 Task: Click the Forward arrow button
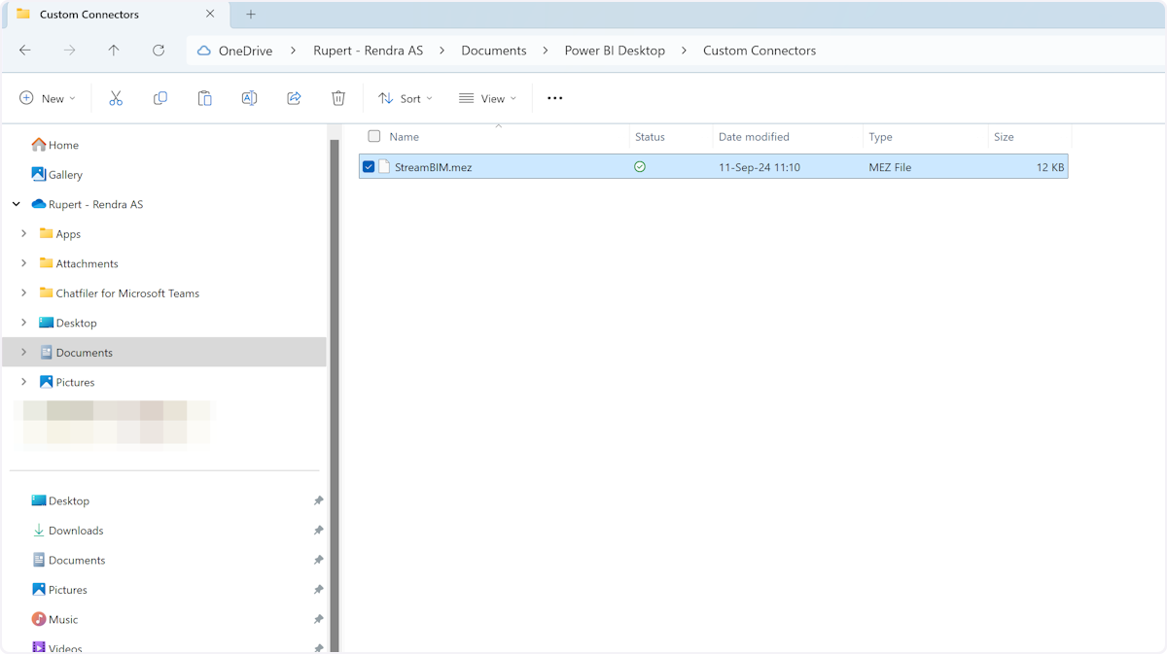pyautogui.click(x=69, y=51)
